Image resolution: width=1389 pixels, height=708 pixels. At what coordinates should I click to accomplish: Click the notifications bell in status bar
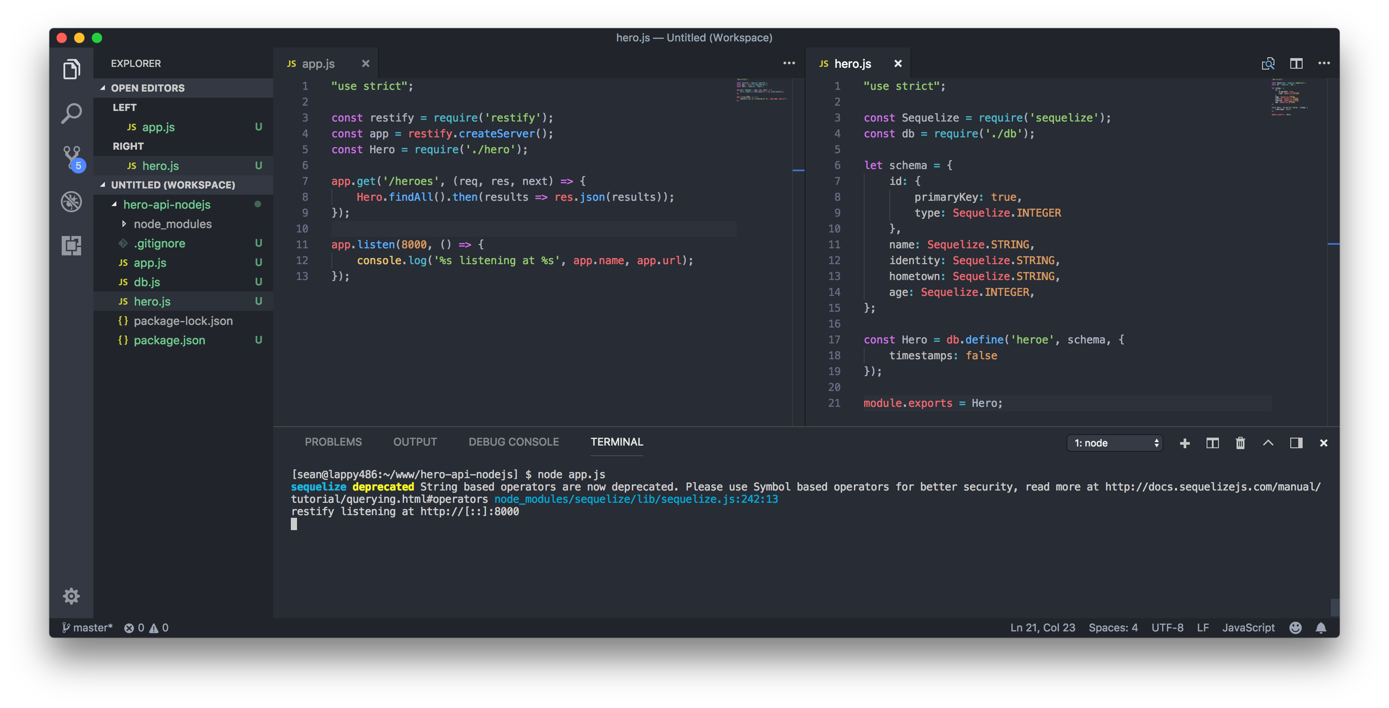point(1321,628)
